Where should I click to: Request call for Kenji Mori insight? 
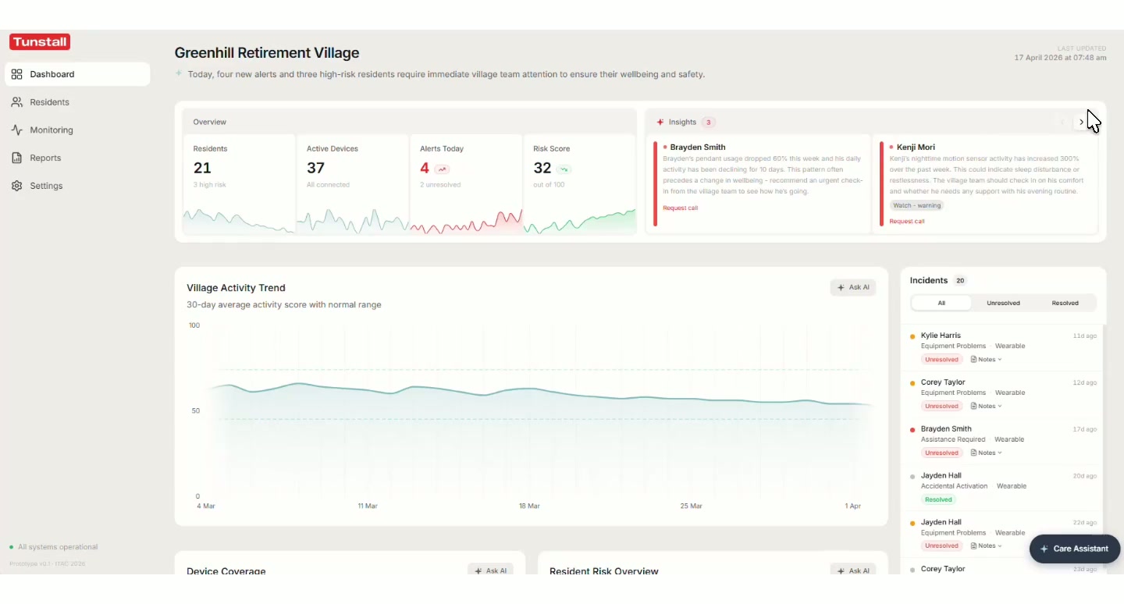(x=906, y=221)
